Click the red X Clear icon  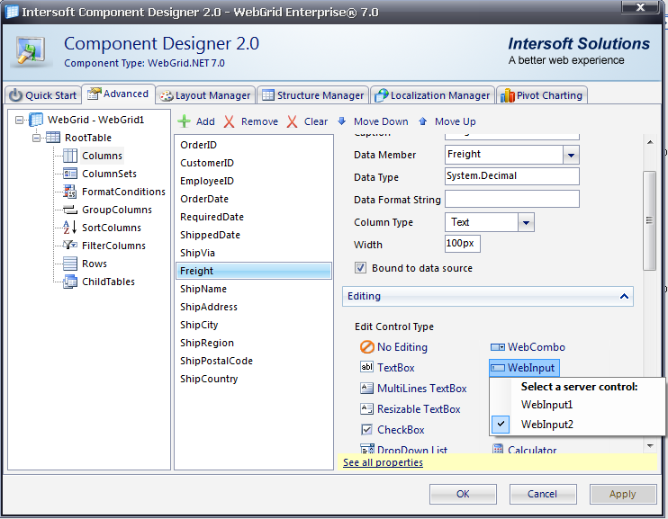(292, 121)
